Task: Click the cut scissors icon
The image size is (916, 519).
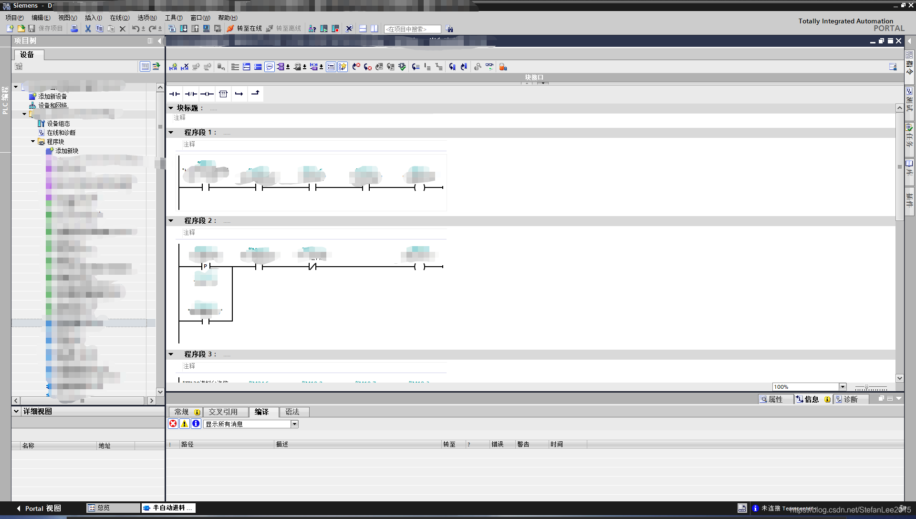Action: [x=88, y=29]
